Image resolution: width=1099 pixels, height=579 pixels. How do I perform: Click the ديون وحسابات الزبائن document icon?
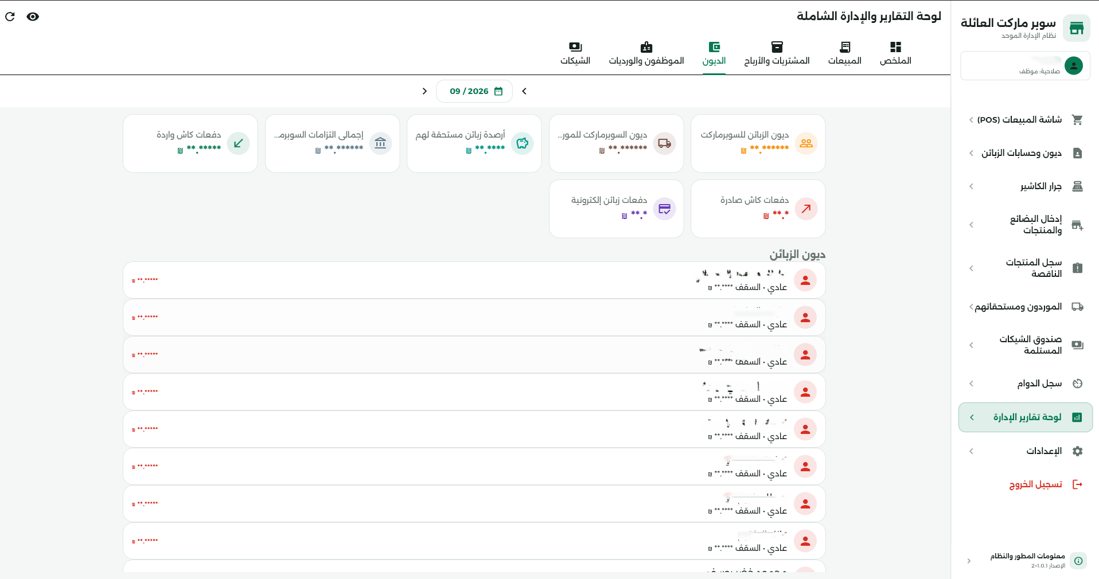tap(1077, 153)
